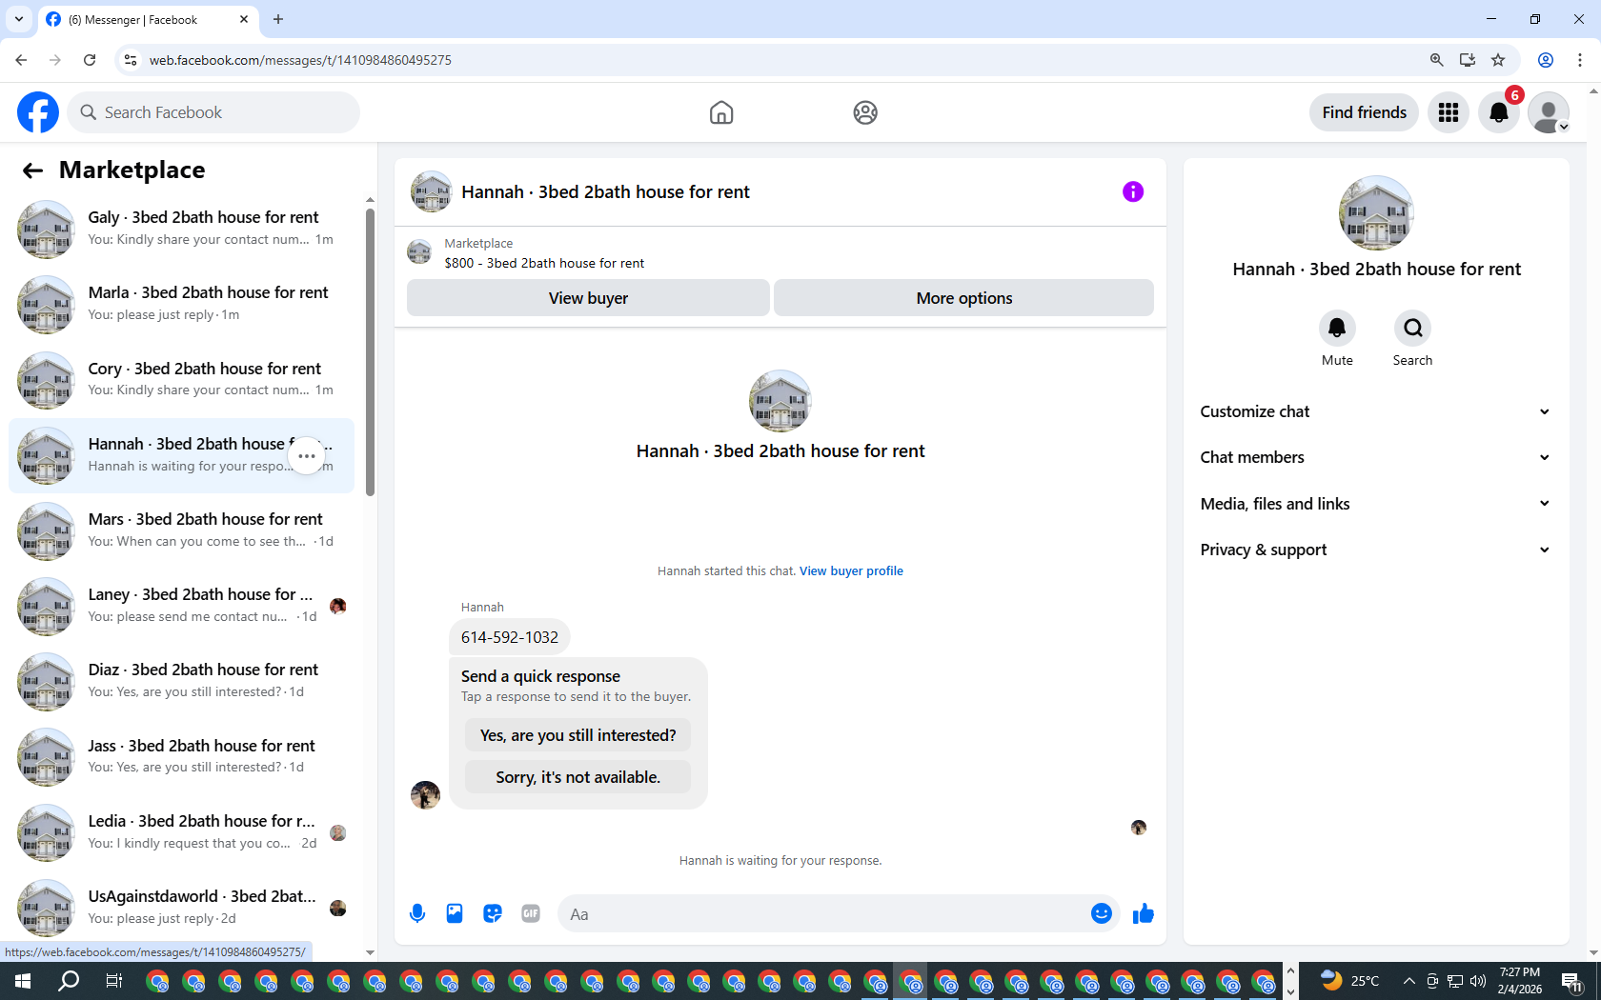The width and height of the screenshot is (1601, 1000).
Task: Click the Find friends button
Action: [x=1365, y=112]
